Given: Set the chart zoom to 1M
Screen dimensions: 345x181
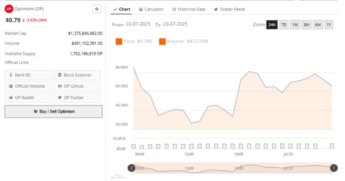Looking at the screenshot, I should coord(295,25).
